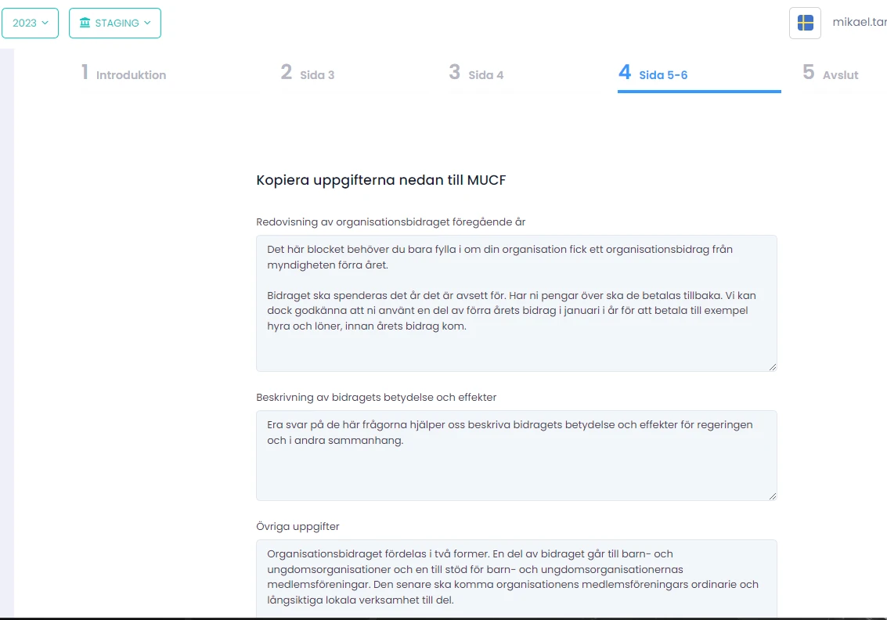Navigate to the Sida 3 step
The width and height of the screenshot is (887, 620).
(315, 74)
